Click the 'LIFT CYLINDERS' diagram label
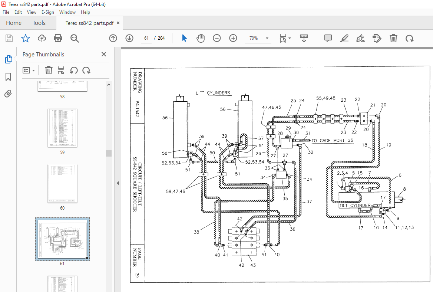 point(213,93)
